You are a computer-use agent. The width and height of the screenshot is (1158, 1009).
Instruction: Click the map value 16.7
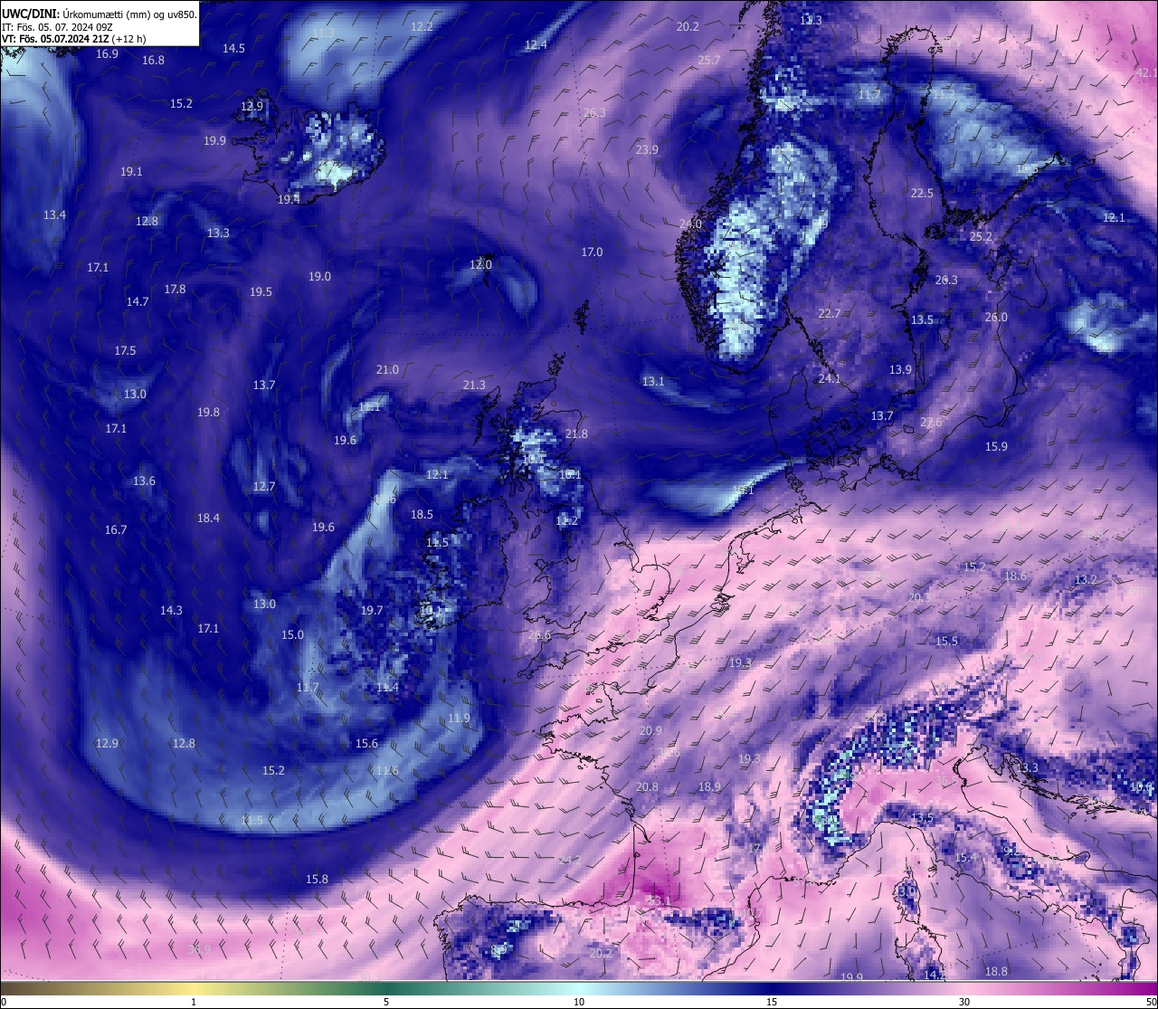click(116, 530)
